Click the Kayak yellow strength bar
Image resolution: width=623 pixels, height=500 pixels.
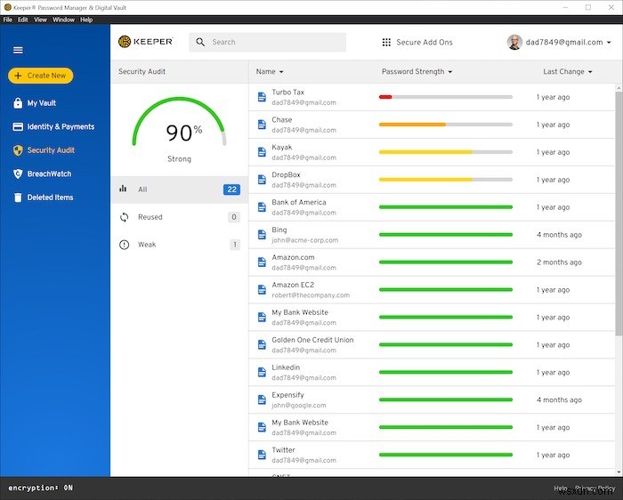(425, 152)
